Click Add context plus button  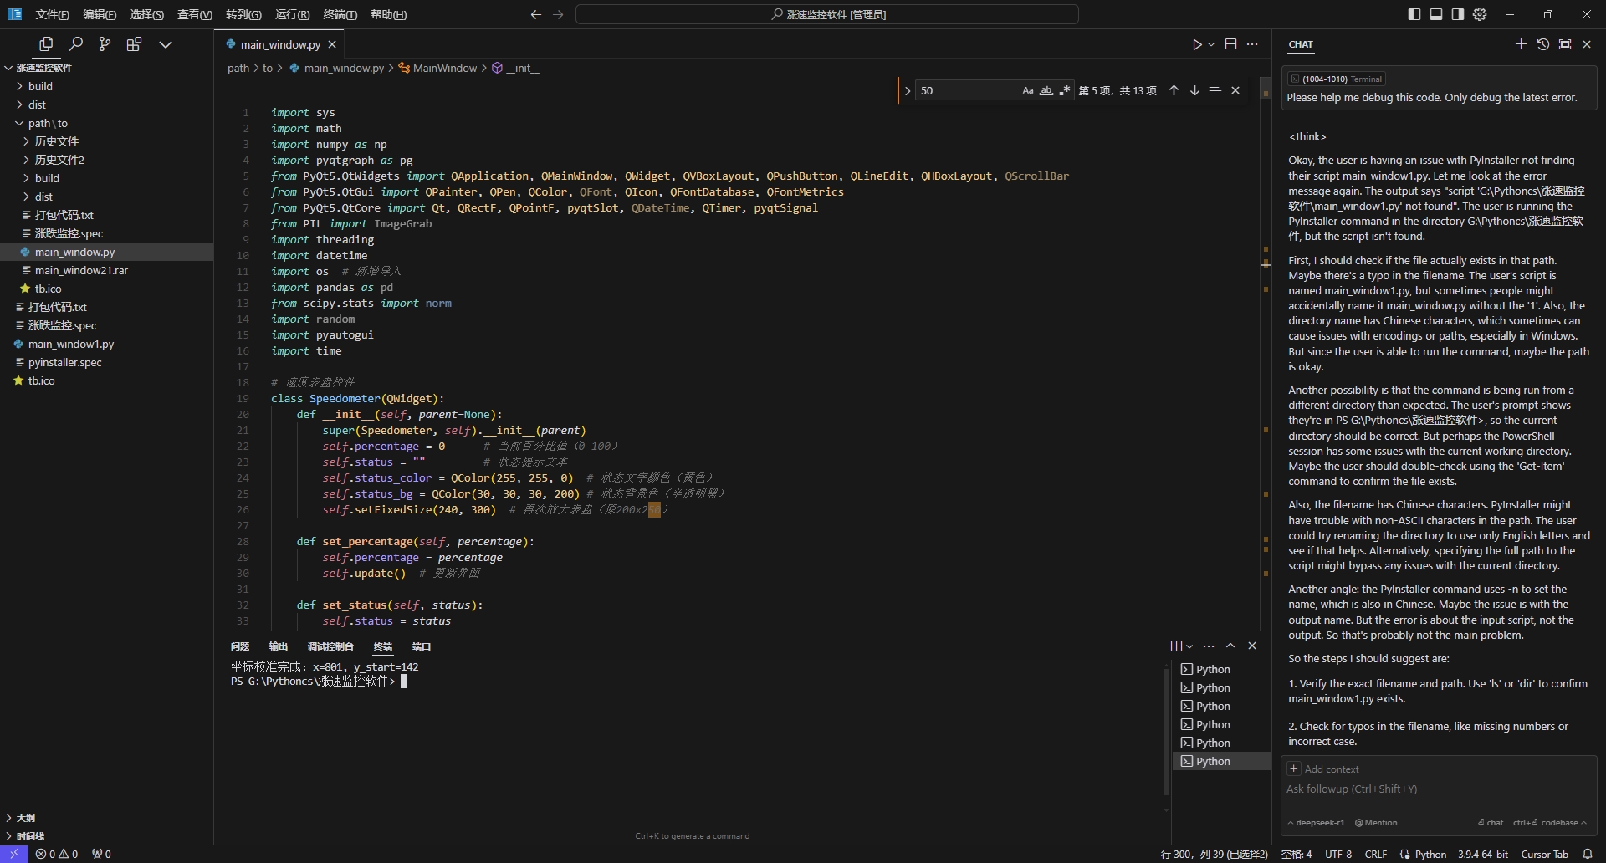[1294, 769]
